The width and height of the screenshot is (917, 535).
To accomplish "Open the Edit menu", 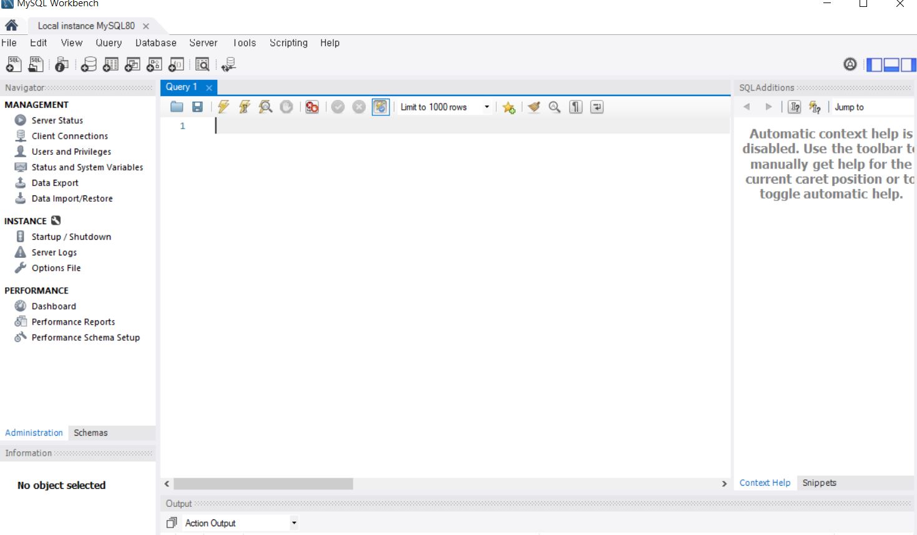I will point(39,43).
